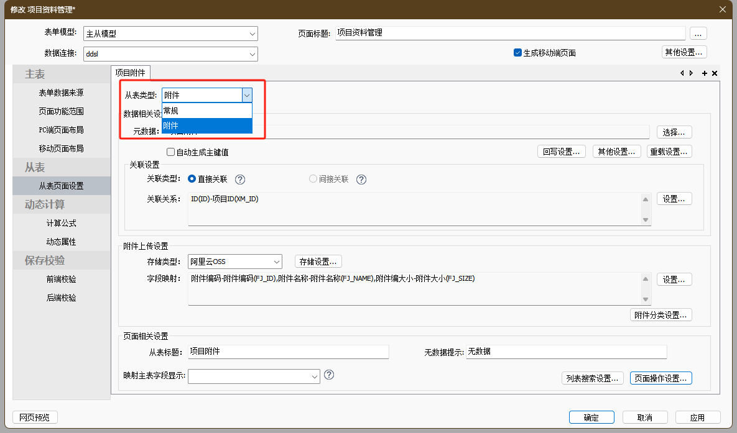This screenshot has width=737, height=433.
Task: Add new sub-table tab with plus icon
Action: coord(705,73)
